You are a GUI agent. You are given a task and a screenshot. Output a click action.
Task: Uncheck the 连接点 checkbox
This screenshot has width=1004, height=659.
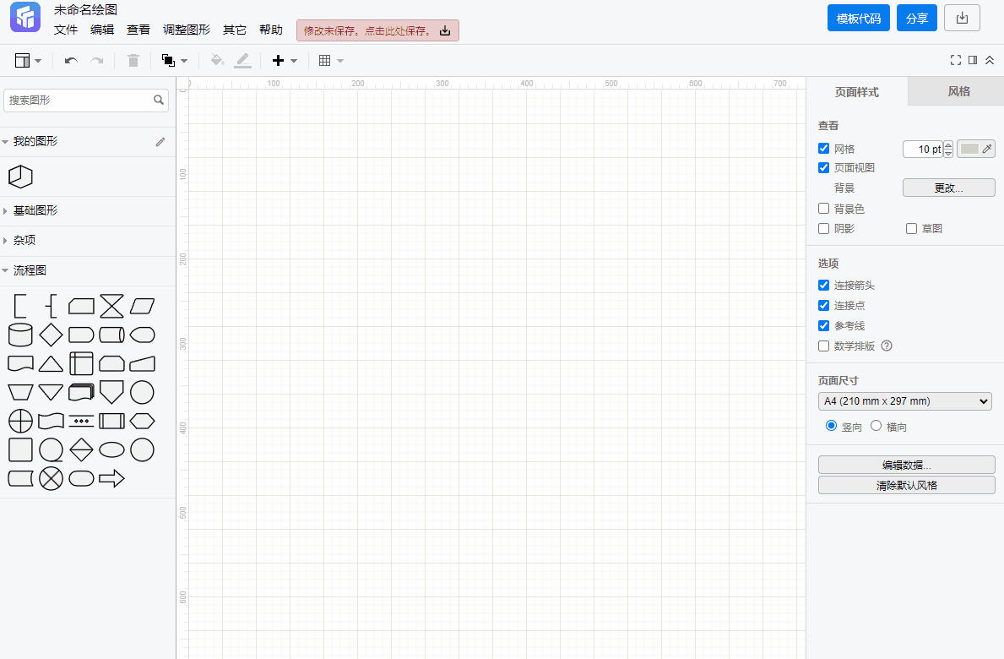(824, 306)
